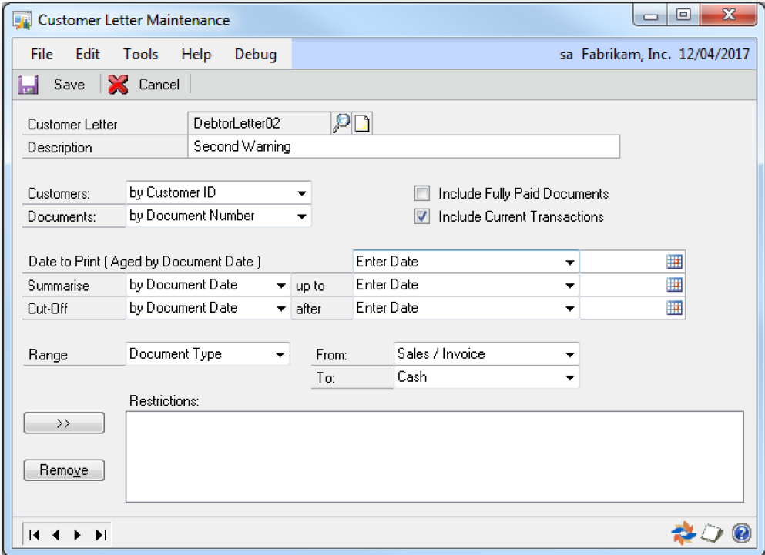Enable Include Fully Paid Documents
The height and width of the screenshot is (555, 765).
[421, 194]
